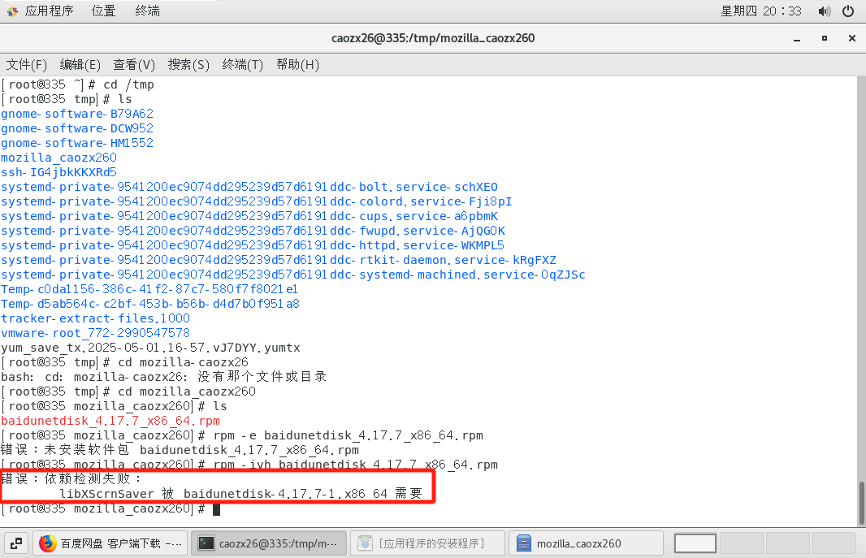Click the cd mozilla_caozx260 command line
The width and height of the screenshot is (866, 558).
[128, 391]
